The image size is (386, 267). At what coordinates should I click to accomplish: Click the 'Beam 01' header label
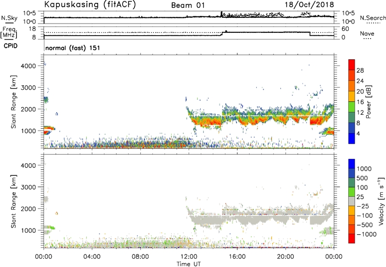coord(188,5)
